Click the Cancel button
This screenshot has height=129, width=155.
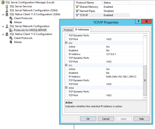click(106, 119)
